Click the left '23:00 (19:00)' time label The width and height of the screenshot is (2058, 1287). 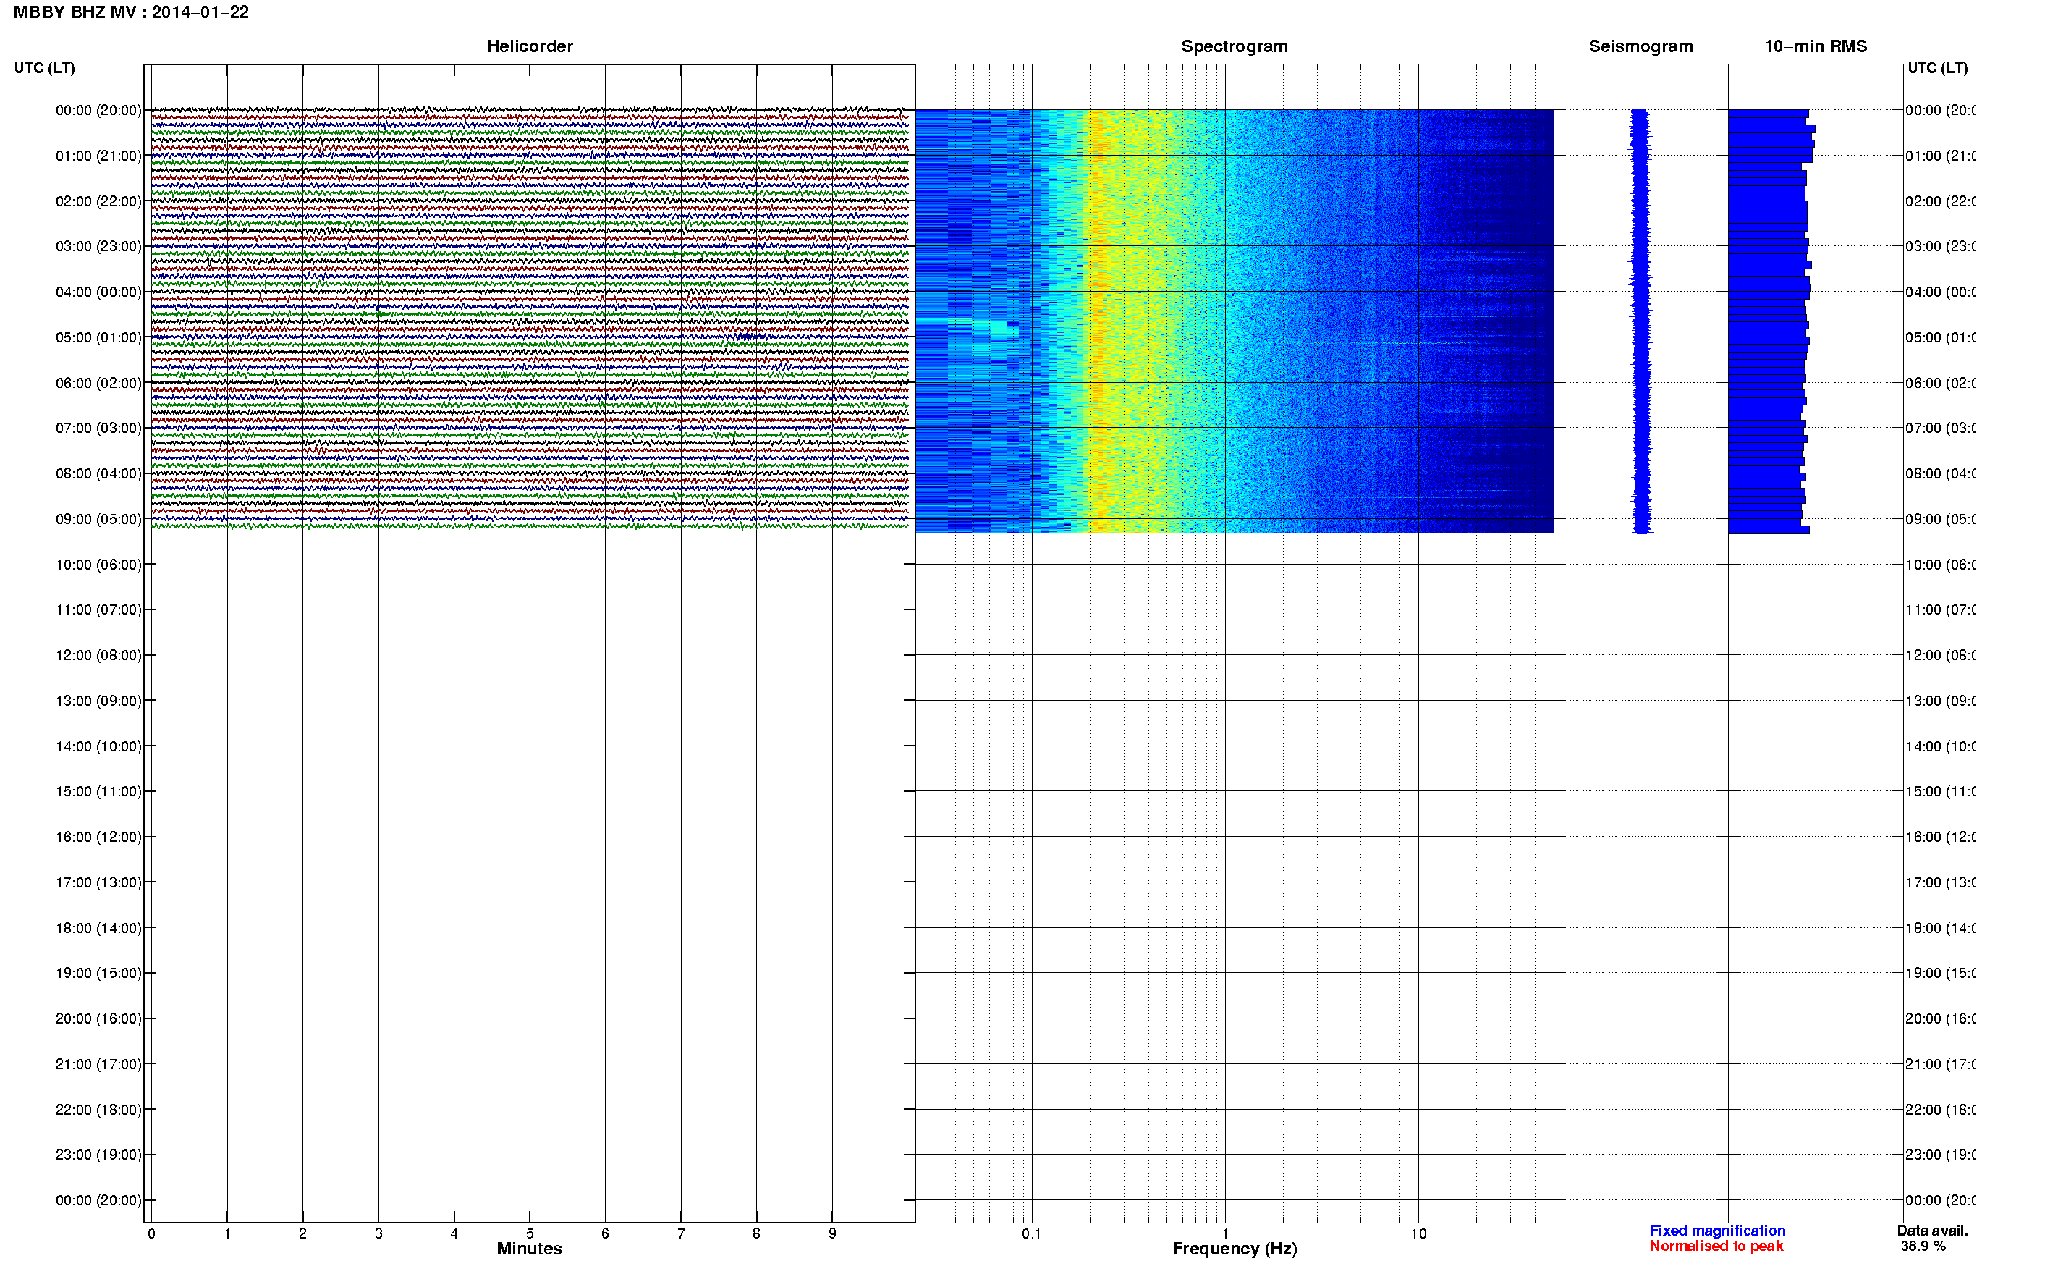[98, 1155]
